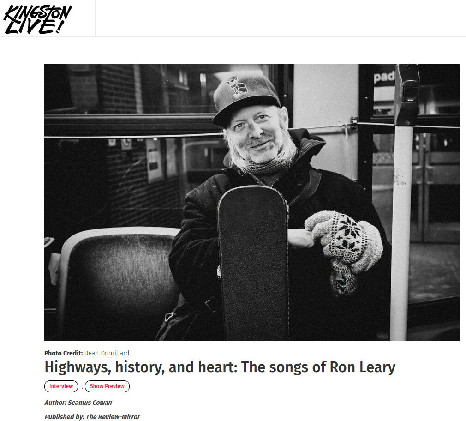Open The Review-Mirror publisher name
Image resolution: width=466 pixels, height=421 pixels.
pyautogui.click(x=113, y=417)
